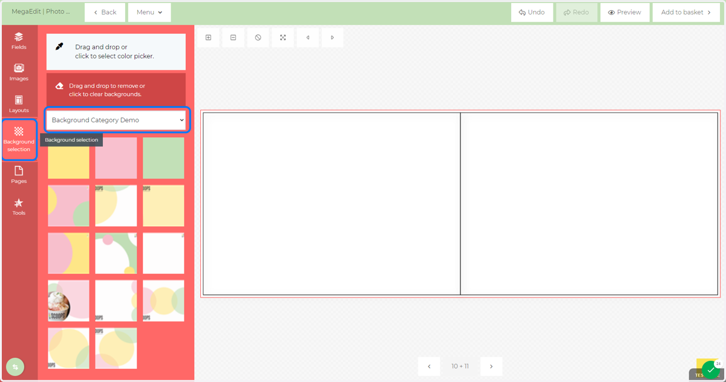
Task: Undo the last action
Action: (x=532, y=12)
